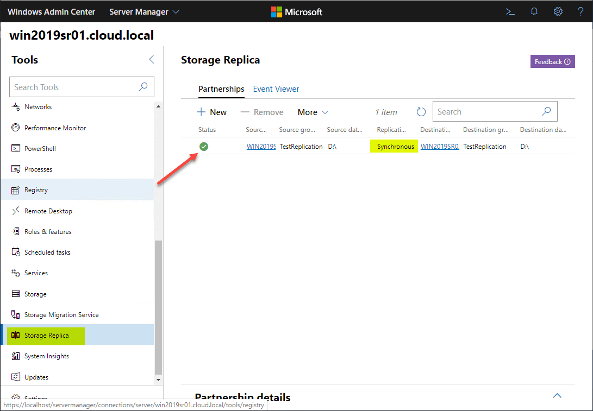Open the Scheduled tasks tool
This screenshot has height=411, width=593.
[47, 252]
